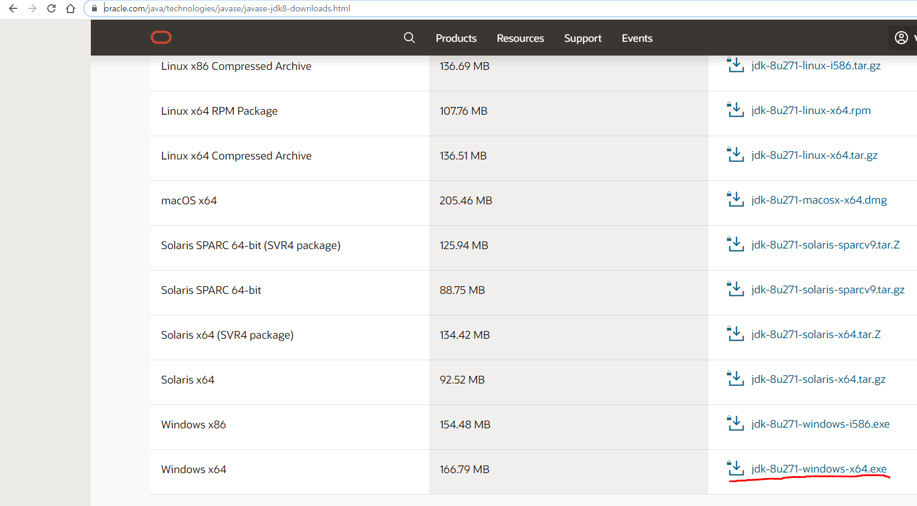Select 'Solaris SPARC 64-bit (SVR4 package)' label

click(x=250, y=246)
